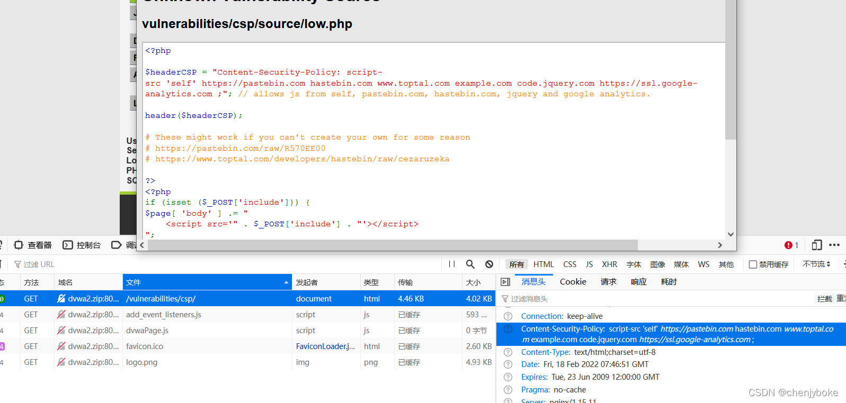
Task: Click the Content-Type header name link
Action: point(545,352)
